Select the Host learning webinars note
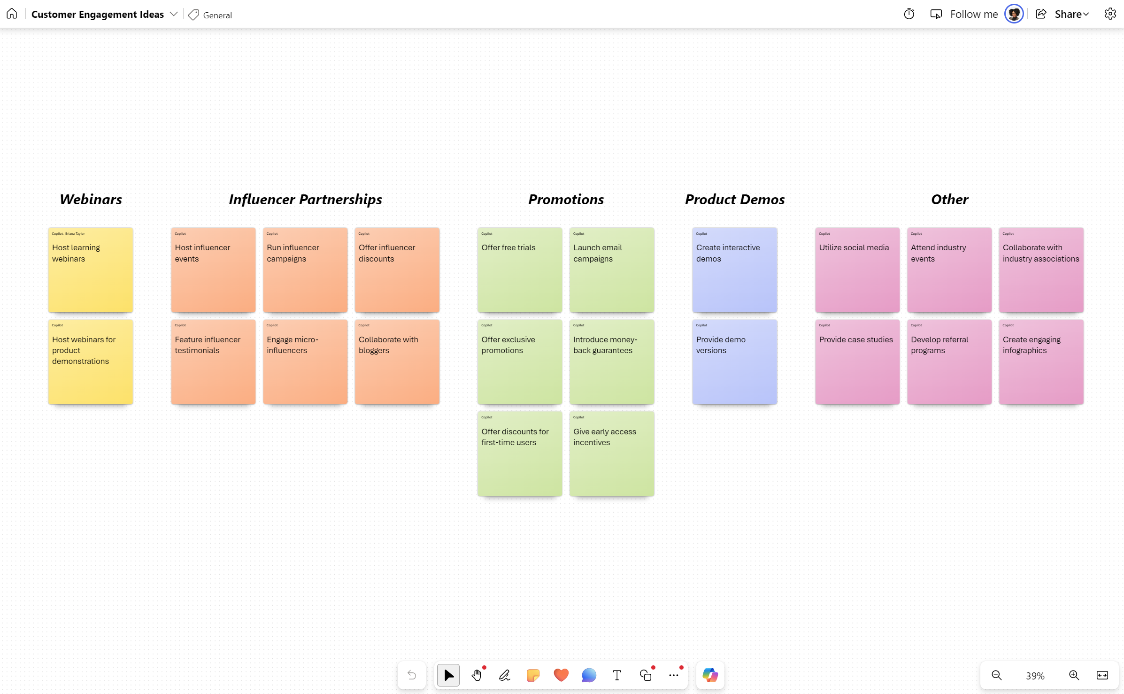 click(91, 270)
